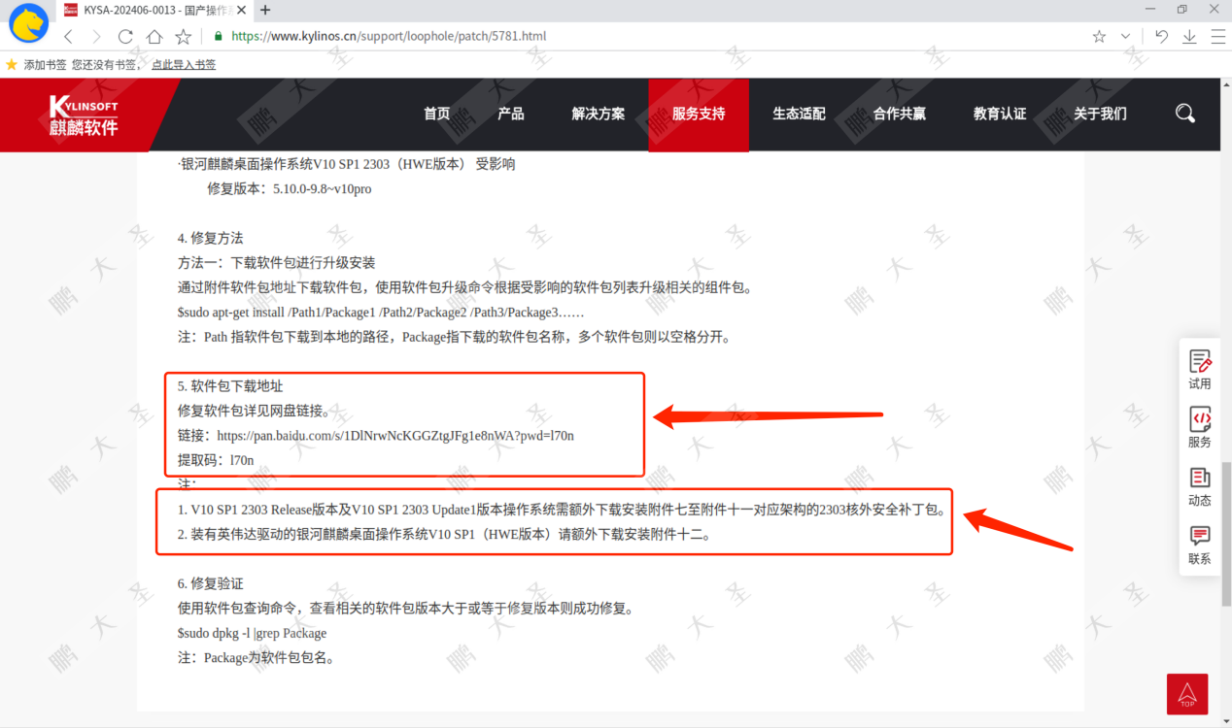Open the browser downloads icon
Image resolution: width=1232 pixels, height=728 pixels.
coord(1189,36)
